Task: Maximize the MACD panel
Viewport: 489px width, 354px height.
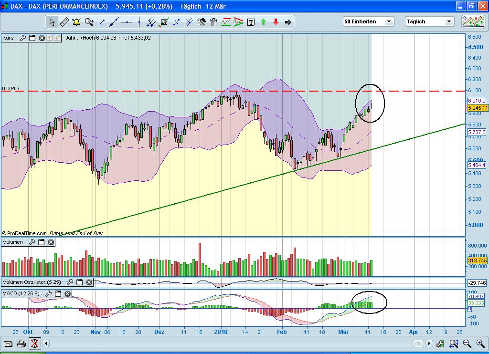Action: [x=58, y=293]
